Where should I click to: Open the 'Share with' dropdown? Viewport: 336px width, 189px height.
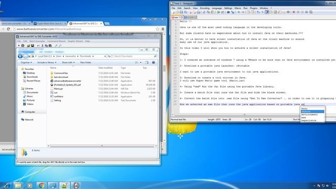tap(68, 62)
